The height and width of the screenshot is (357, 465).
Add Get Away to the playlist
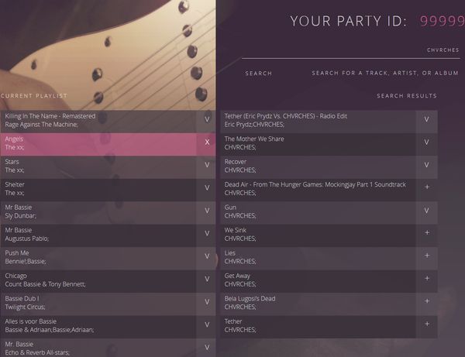click(426, 279)
